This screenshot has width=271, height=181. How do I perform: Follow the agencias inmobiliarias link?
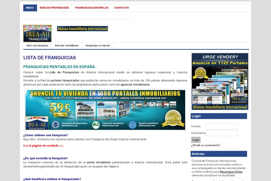point(135,85)
